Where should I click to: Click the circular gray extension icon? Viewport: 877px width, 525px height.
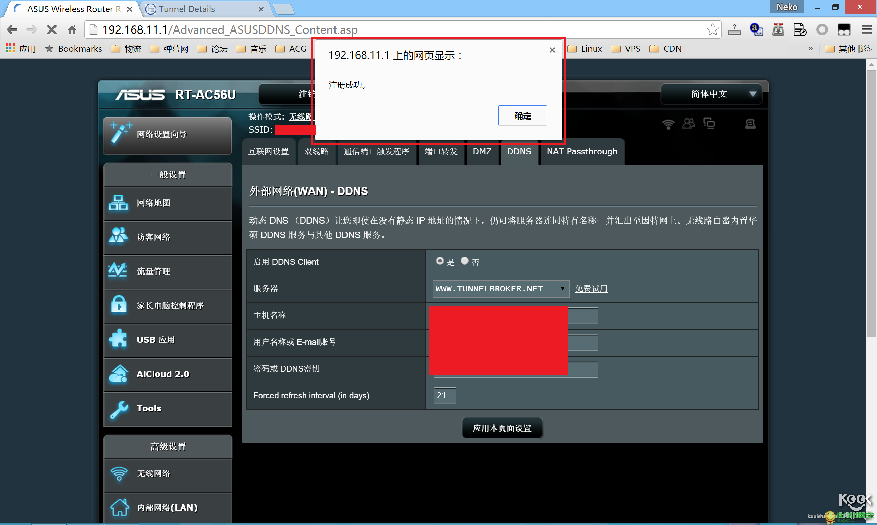[822, 30]
